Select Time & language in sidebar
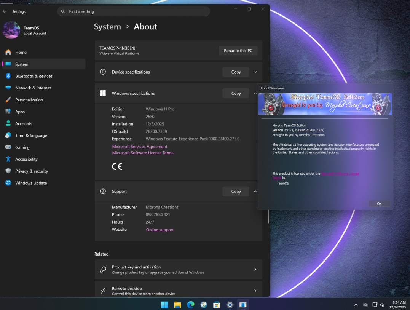Image resolution: width=410 pixels, height=310 pixels. (x=31, y=136)
